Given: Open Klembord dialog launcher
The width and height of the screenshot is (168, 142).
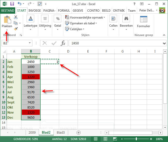Looking at the screenshot, I should point(21,35).
